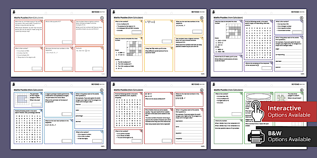Image resolution: width=317 pixels, height=158 pixels.
Task: Select the Beyond 'B' logo on page 1
Action: 14,12
